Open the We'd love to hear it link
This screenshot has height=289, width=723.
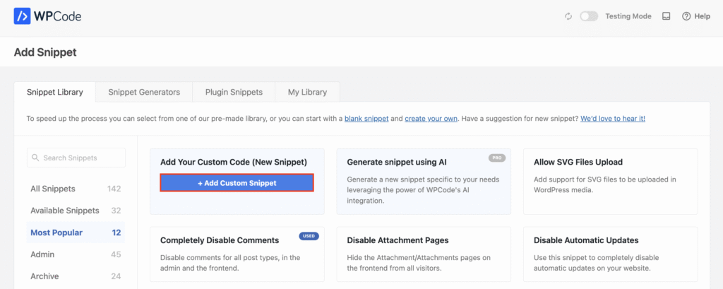[x=613, y=119]
